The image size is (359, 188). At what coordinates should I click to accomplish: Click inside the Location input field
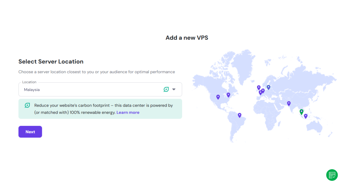coord(90,90)
